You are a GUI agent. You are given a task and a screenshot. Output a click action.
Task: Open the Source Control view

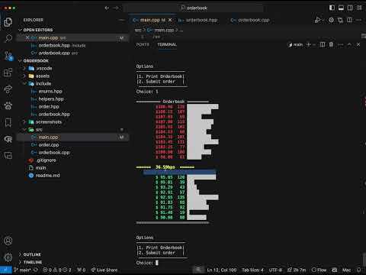click(8, 56)
